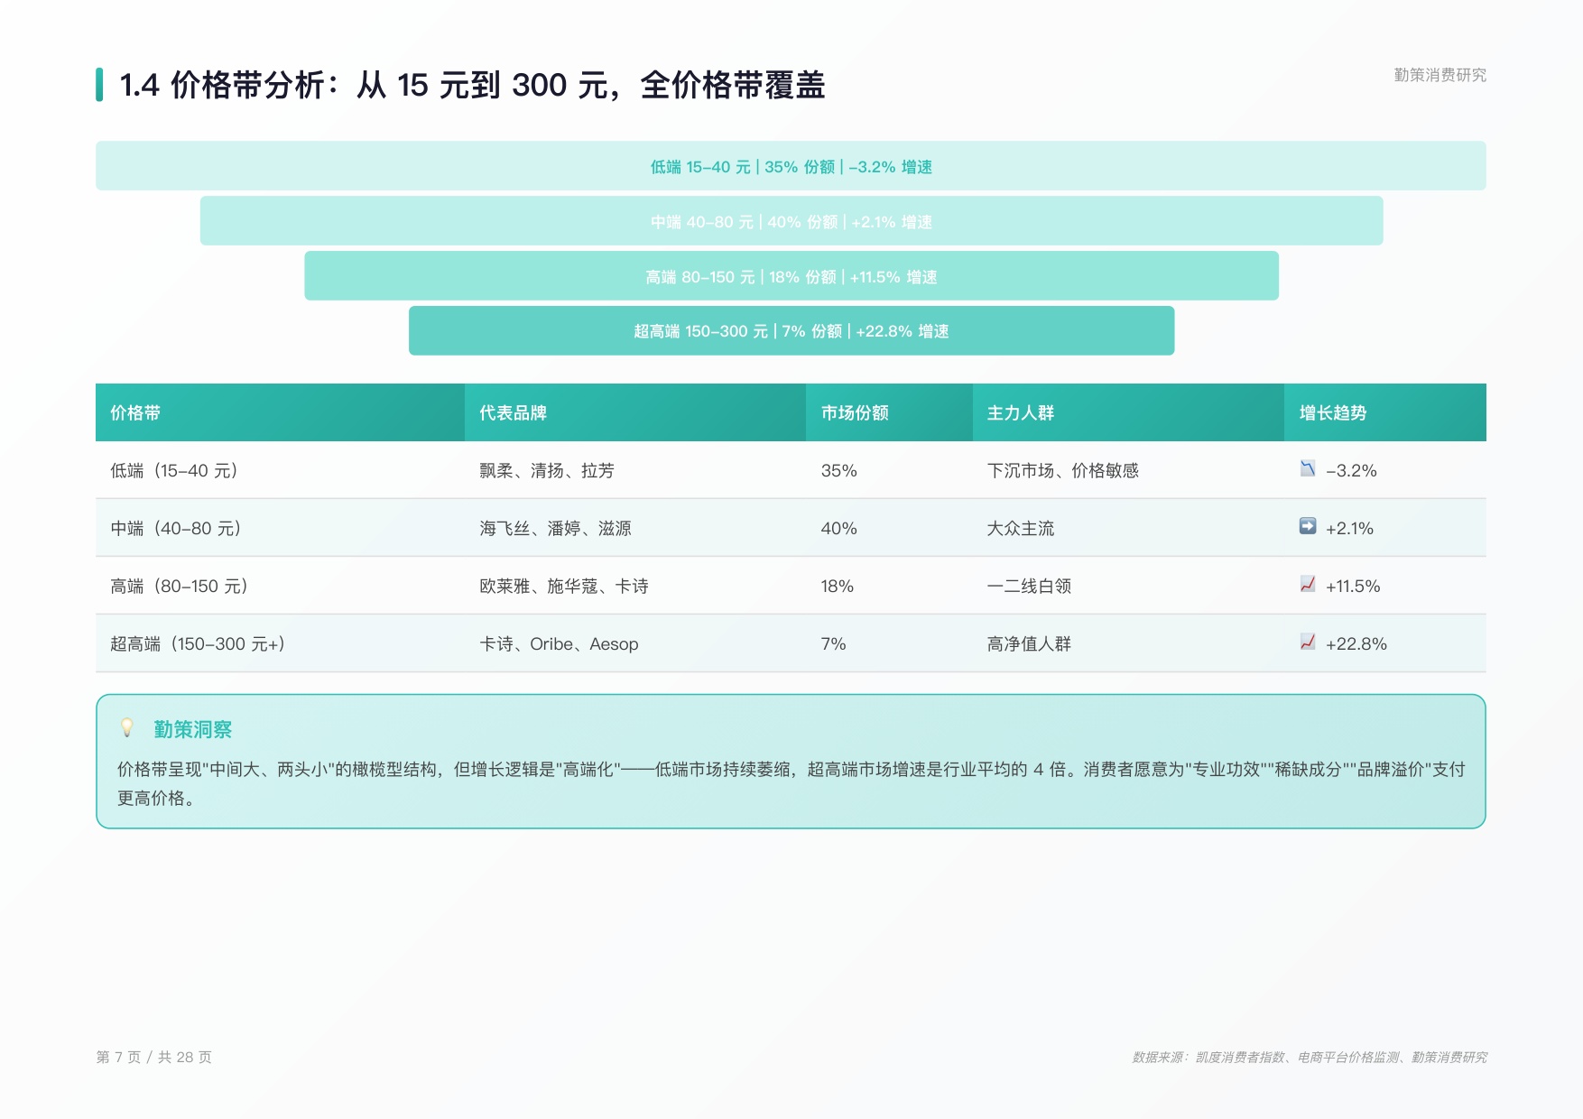Click the 市场份额 column header
Screen dimensions: 1583x1119
coord(889,412)
